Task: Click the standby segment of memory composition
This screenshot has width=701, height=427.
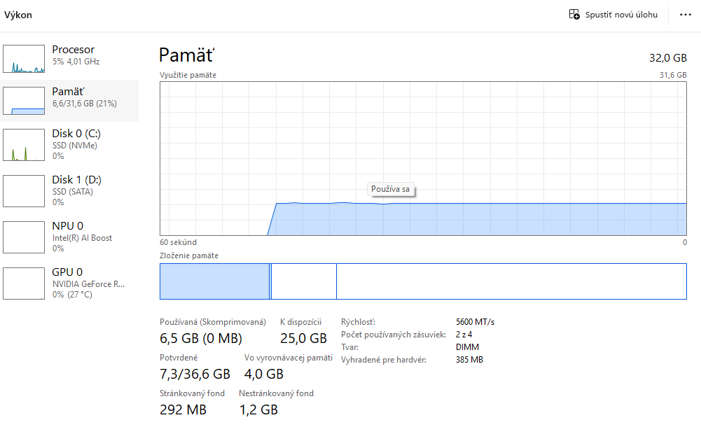Action: point(303,281)
